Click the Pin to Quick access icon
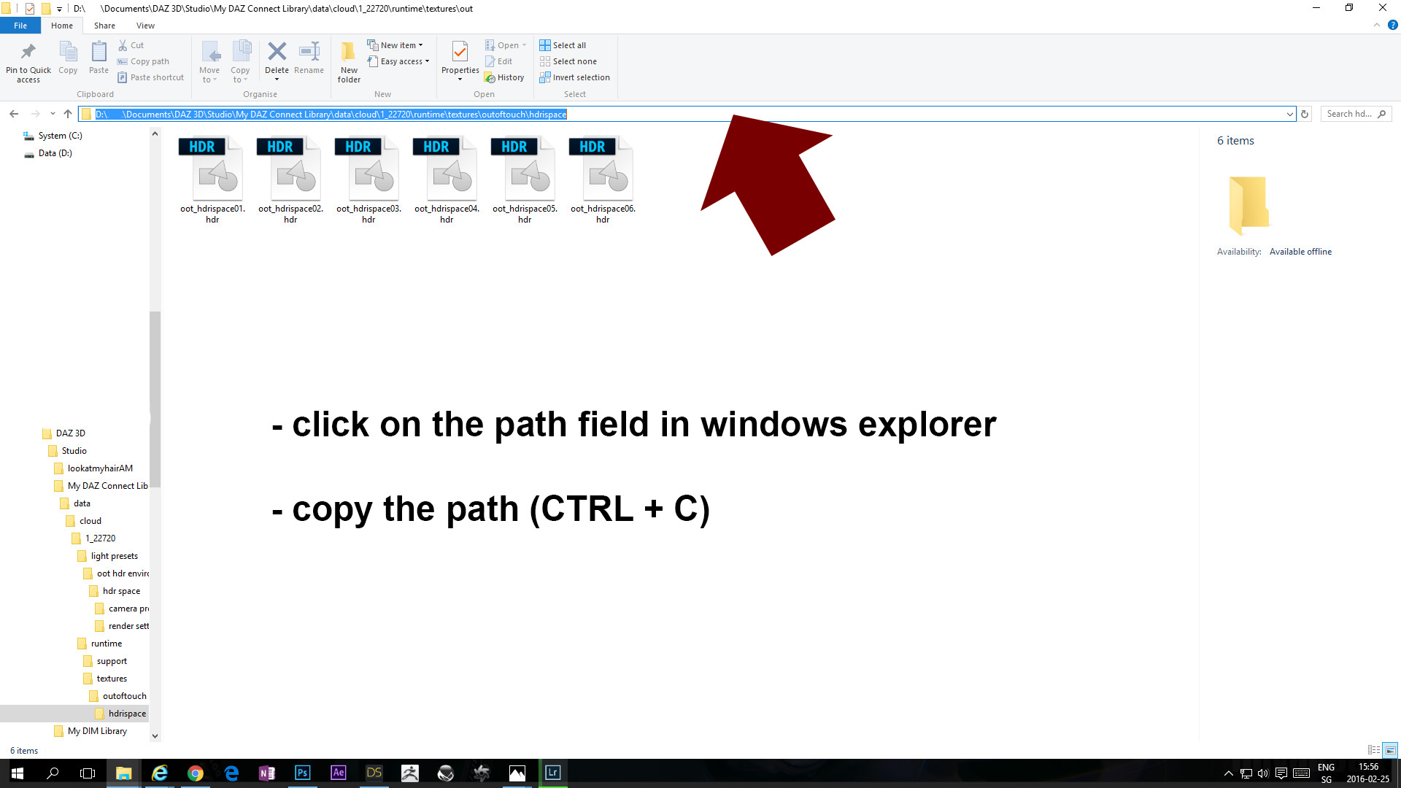Image resolution: width=1401 pixels, height=788 pixels. pos(28,53)
